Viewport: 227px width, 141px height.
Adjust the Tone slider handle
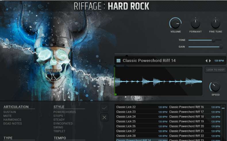pyautogui.click(x=213, y=40)
